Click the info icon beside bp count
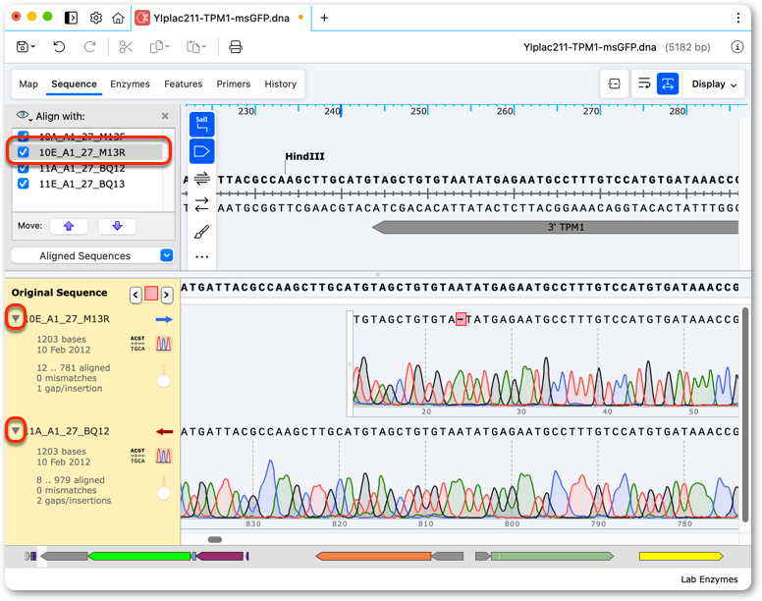 [x=737, y=46]
